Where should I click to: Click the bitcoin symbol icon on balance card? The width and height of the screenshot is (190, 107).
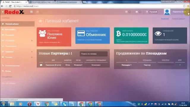click(118, 34)
